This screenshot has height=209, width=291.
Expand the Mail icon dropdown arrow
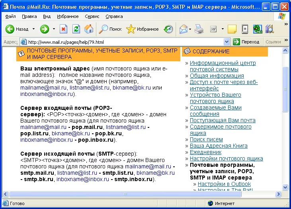(190, 29)
